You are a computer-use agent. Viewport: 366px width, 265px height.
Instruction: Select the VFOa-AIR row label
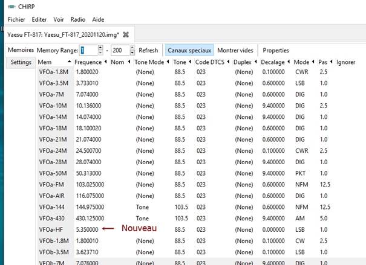52,196
